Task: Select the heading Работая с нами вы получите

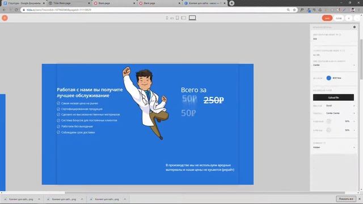Action: click(x=90, y=92)
